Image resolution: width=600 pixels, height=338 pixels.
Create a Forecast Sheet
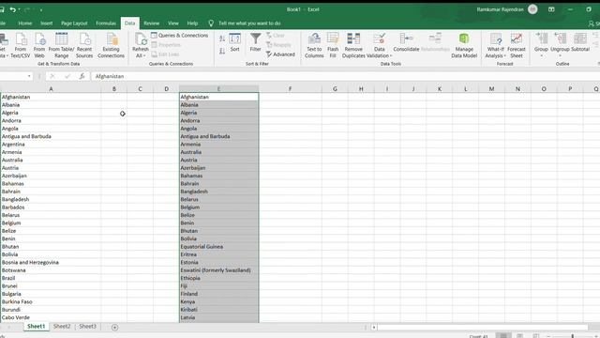tap(517, 45)
